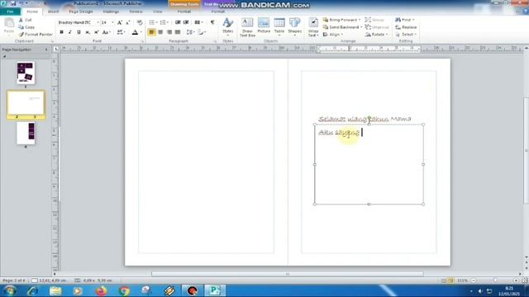
Task: Click the Copy command
Action: click(x=26, y=27)
